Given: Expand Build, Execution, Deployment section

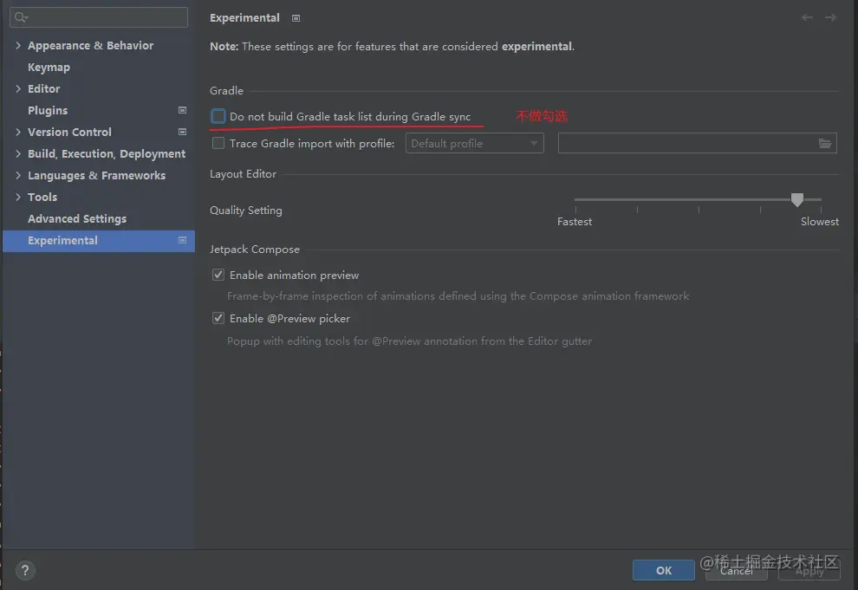Looking at the screenshot, I should 18,153.
